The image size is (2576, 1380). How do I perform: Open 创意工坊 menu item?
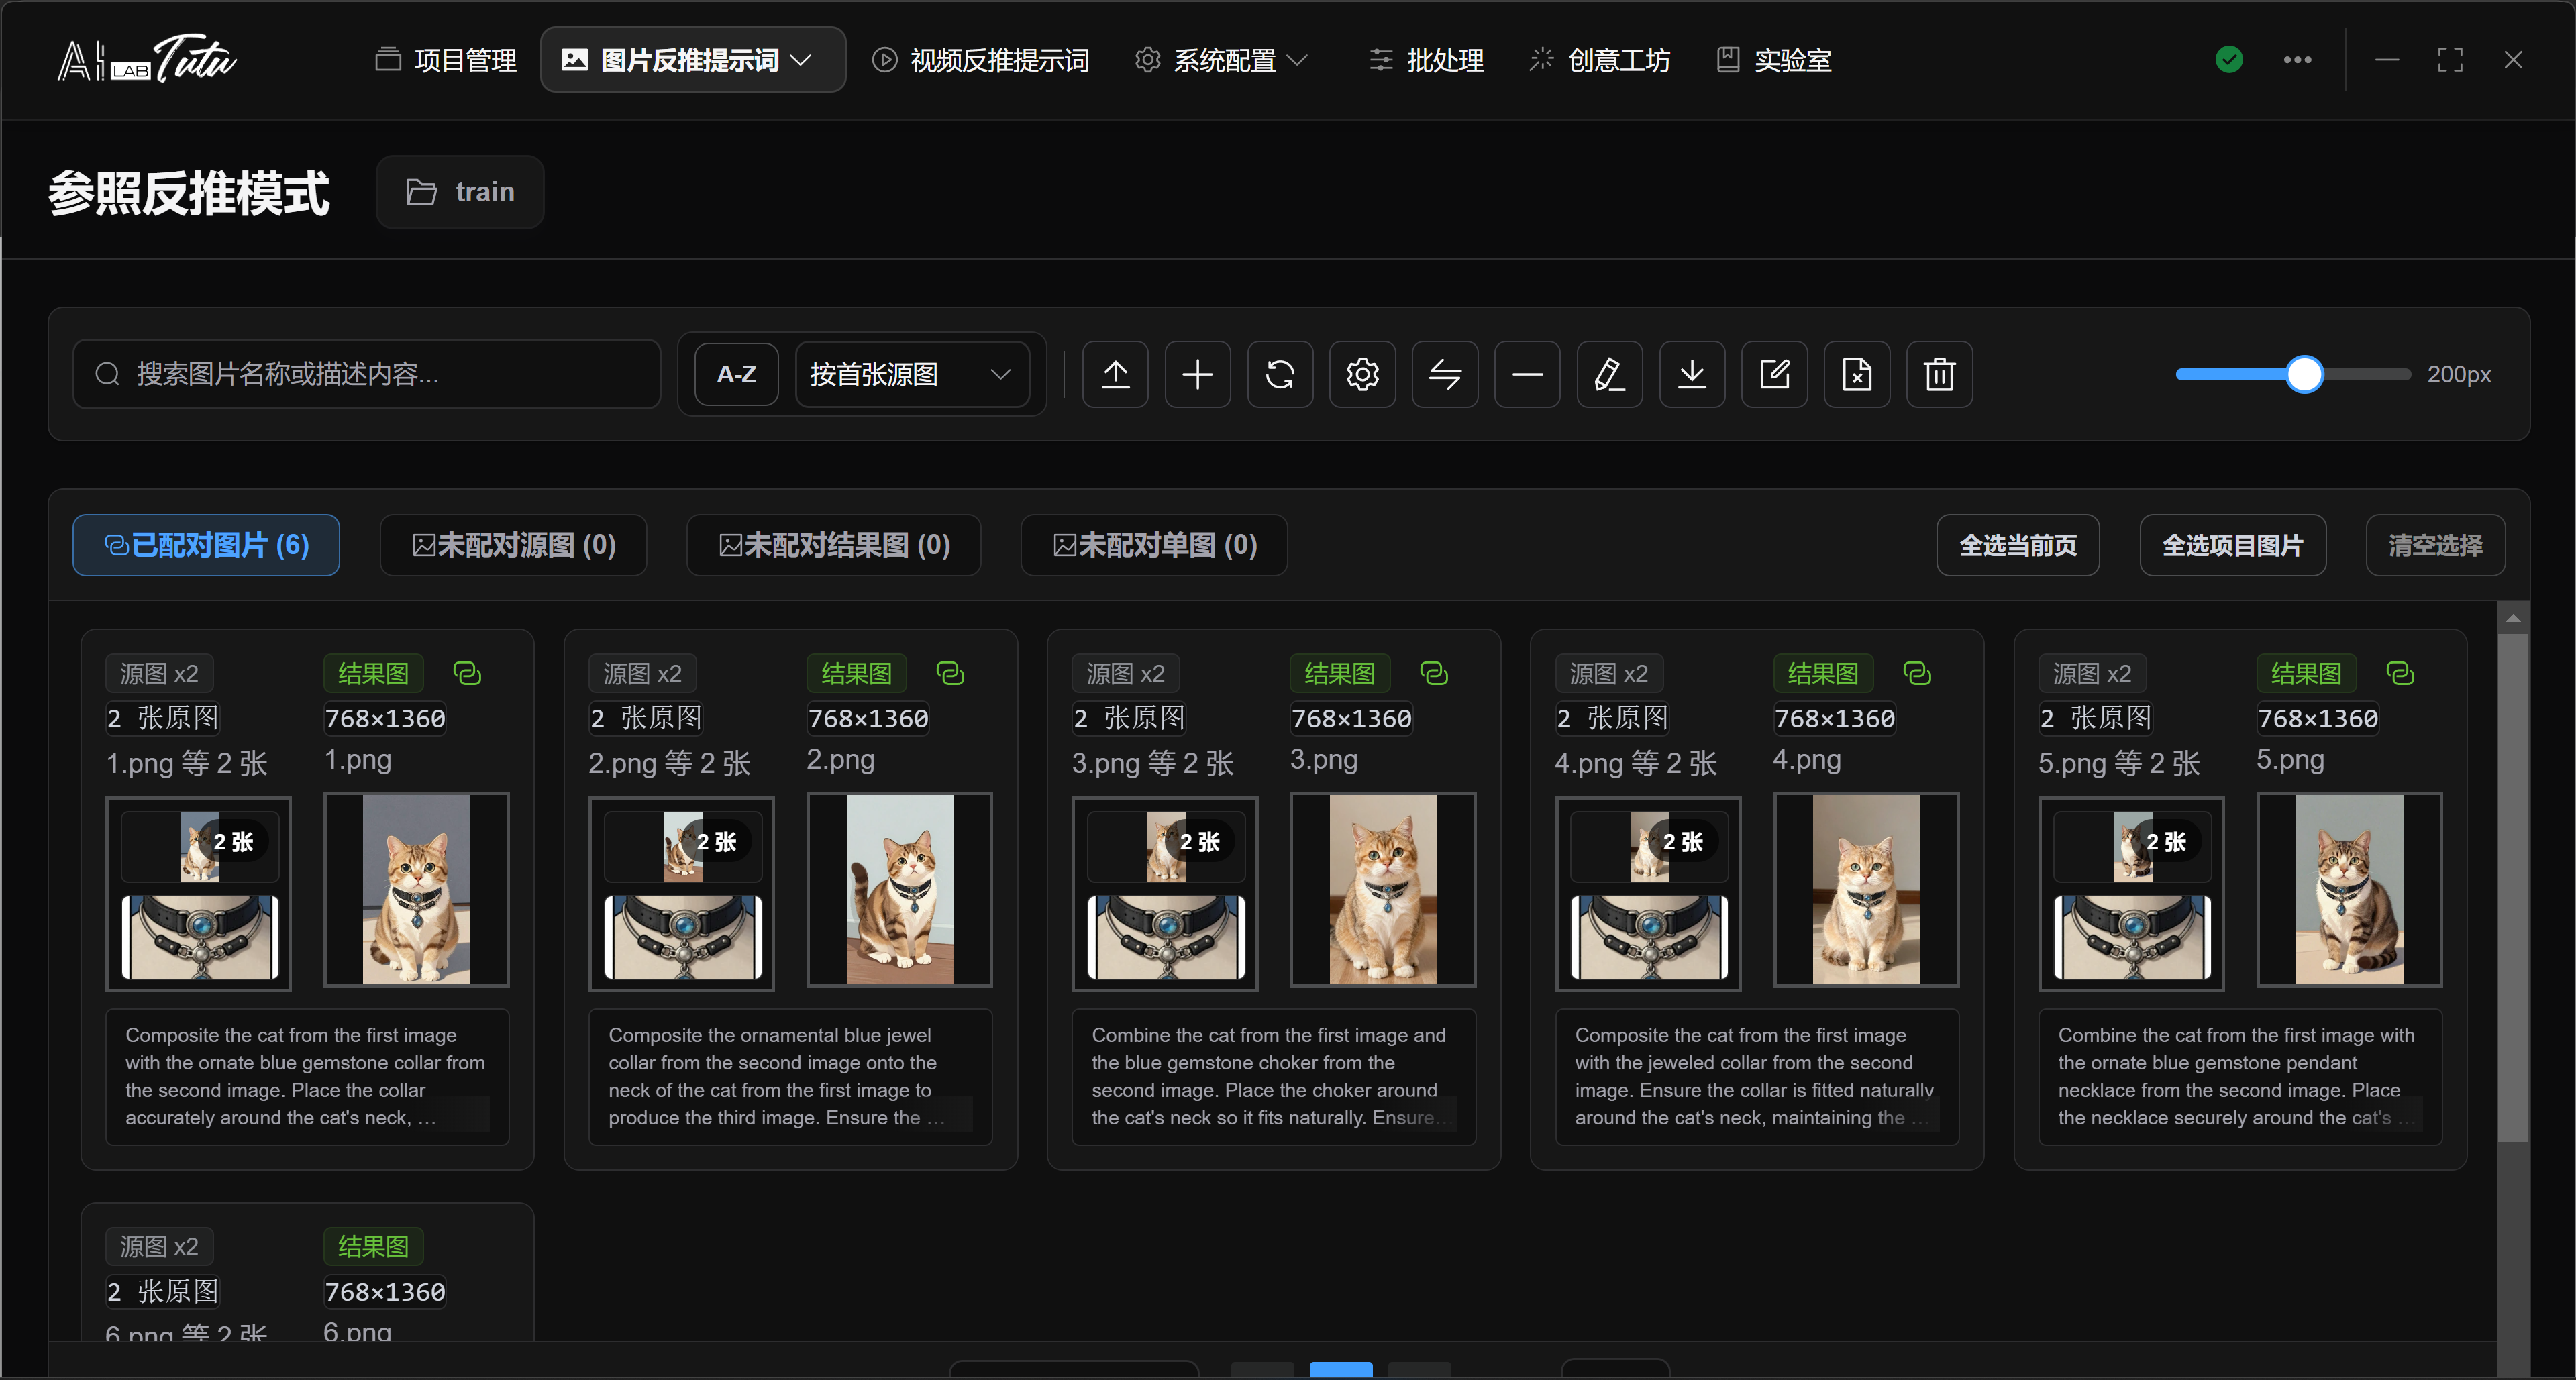(1600, 60)
